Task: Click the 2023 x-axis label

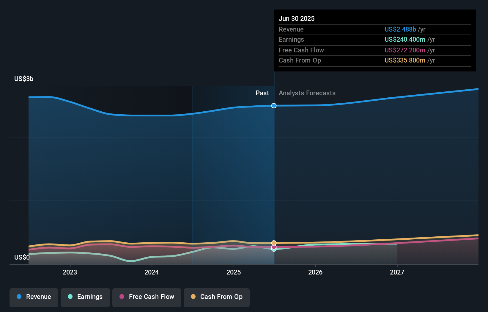Action: pyautogui.click(x=70, y=272)
